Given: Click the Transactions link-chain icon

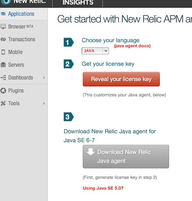Looking at the screenshot, I should 3,39.
